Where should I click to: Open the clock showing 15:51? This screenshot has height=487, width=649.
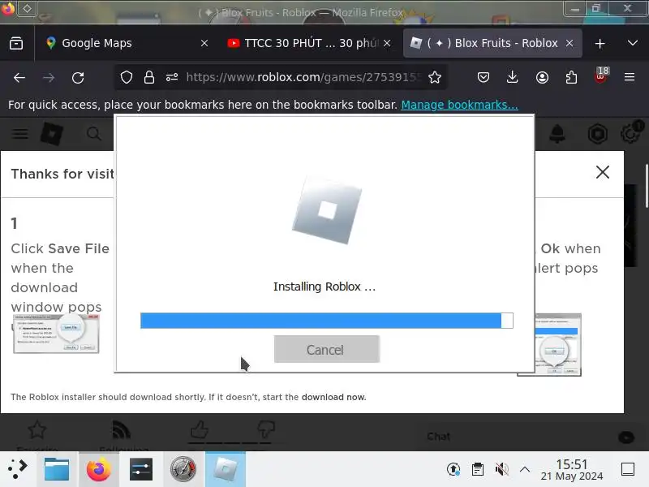point(572,469)
